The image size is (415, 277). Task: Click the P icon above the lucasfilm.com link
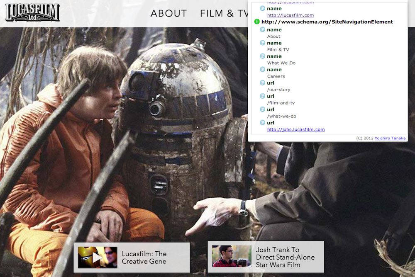(262, 8)
